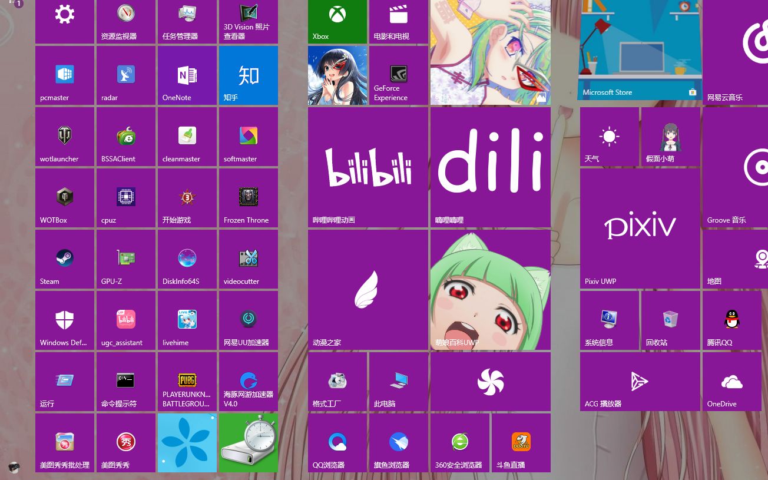Open the 格式工厂 tile
768x480 pixels.
337,382
